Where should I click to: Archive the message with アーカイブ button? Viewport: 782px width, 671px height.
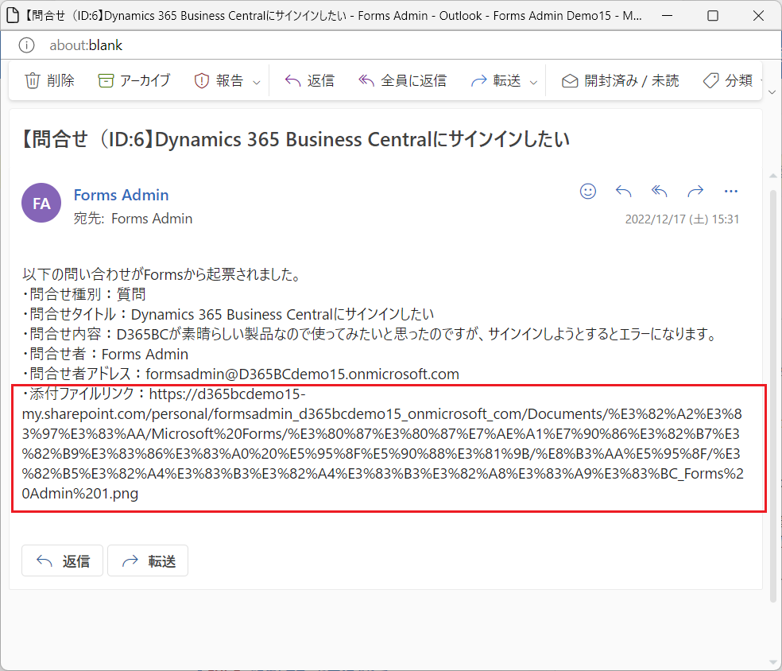pyautogui.click(x=134, y=81)
